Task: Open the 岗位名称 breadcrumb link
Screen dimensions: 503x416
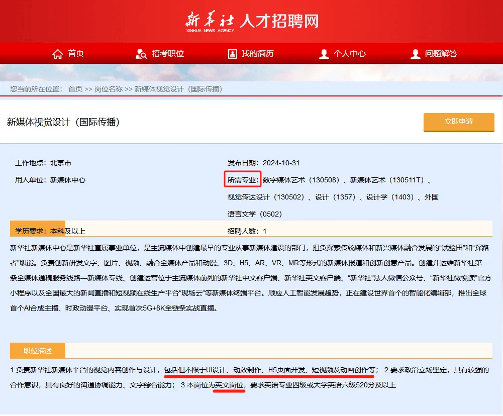Action: click(x=109, y=89)
